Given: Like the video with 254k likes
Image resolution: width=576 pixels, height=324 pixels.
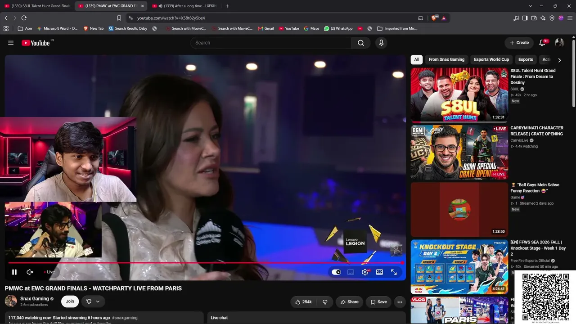Looking at the screenshot, I should click(x=303, y=302).
